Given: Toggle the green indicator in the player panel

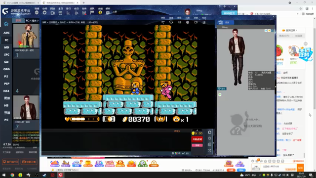Looking at the screenshot, I should click(x=220, y=94).
